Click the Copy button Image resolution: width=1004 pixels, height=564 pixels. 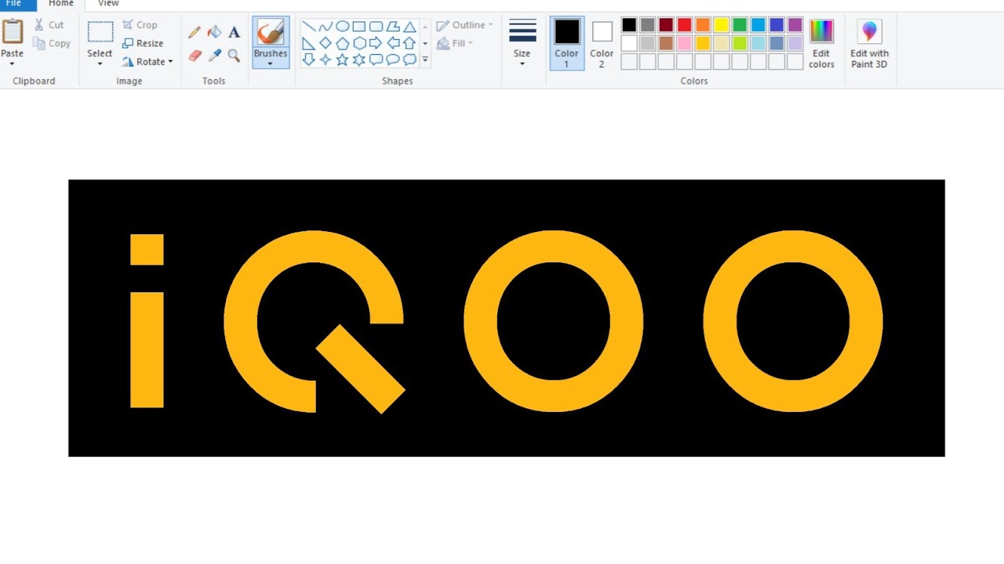point(52,44)
